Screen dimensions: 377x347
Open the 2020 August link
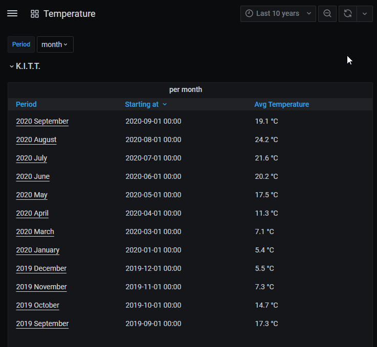36,140
